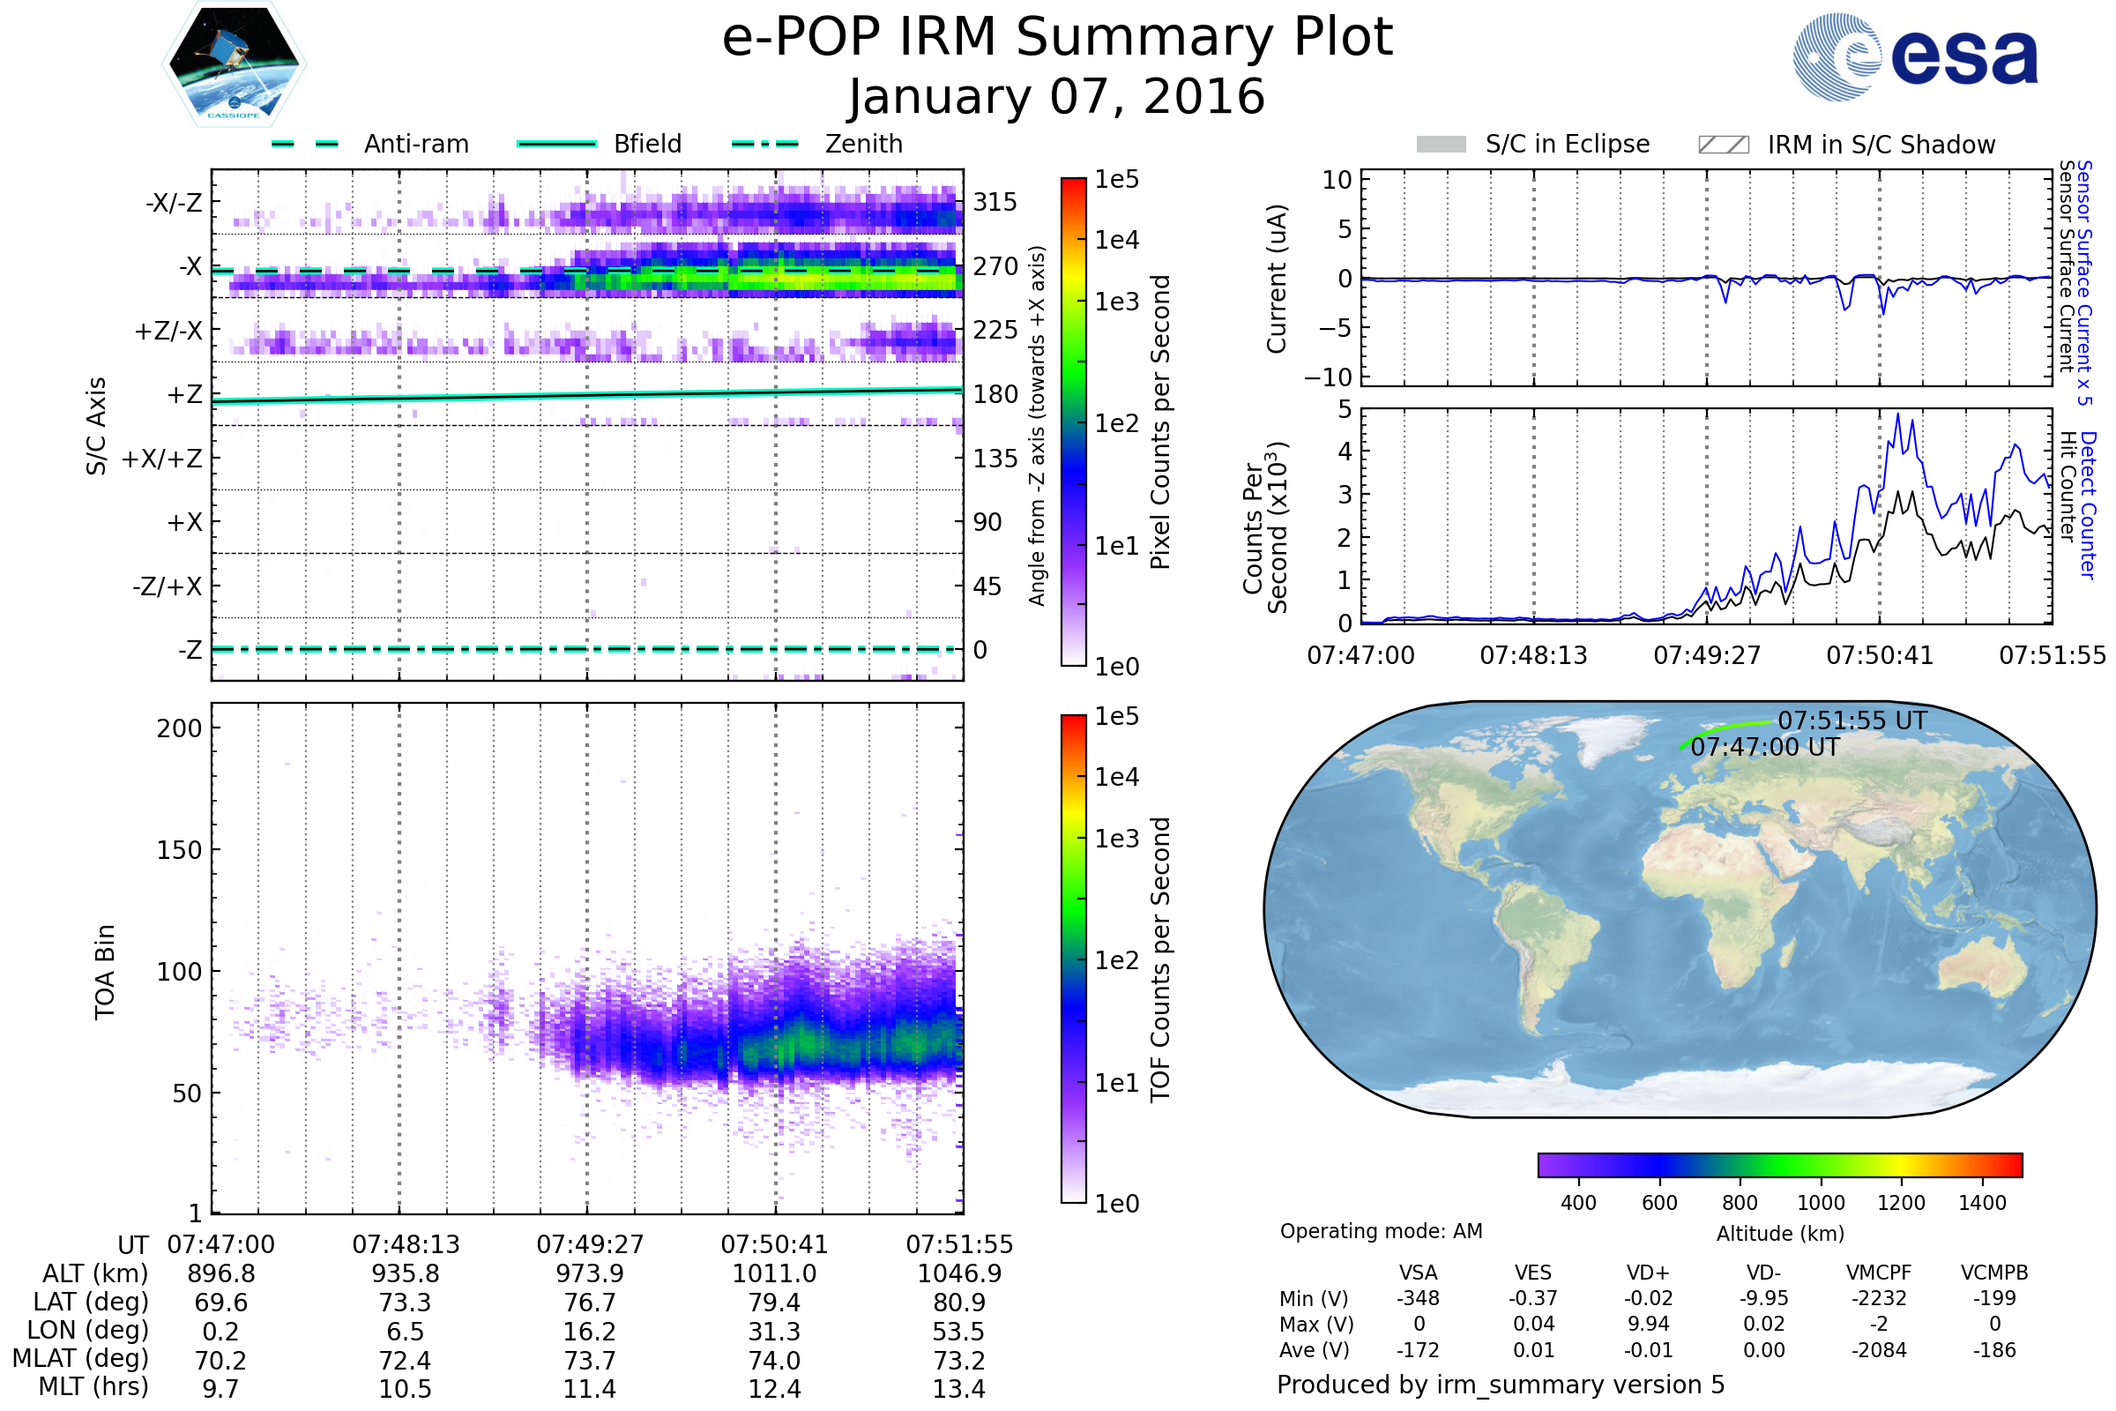Click the IRM in S/C Shadow hatched patch
The image size is (2116, 1411).
coord(1723,145)
